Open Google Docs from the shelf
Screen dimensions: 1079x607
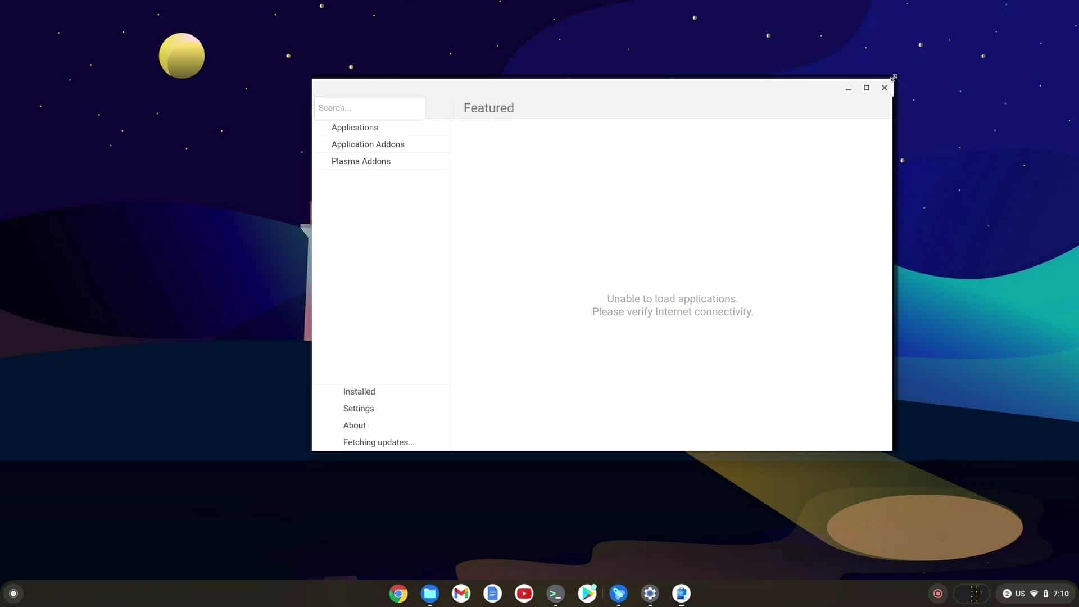[492, 593]
